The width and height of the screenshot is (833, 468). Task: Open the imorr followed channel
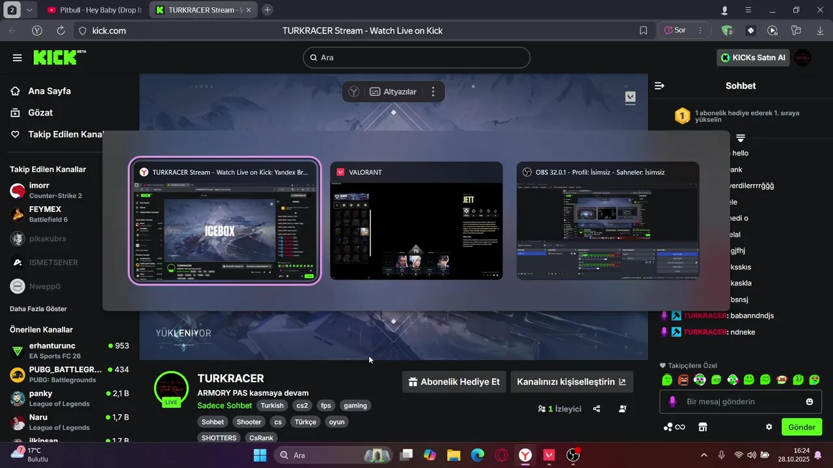(55, 190)
